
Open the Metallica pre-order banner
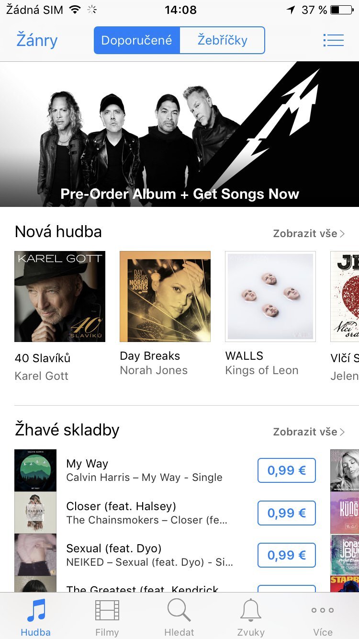pos(179,134)
